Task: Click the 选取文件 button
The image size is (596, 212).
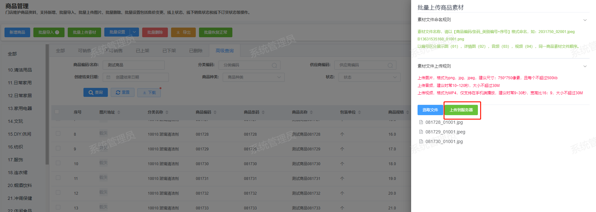Action: click(430, 110)
